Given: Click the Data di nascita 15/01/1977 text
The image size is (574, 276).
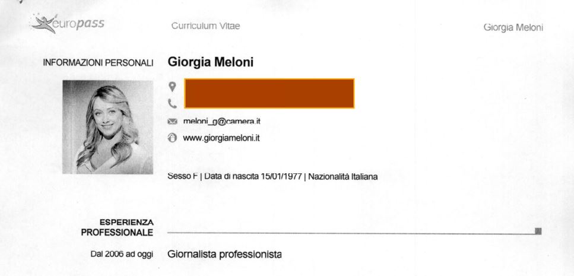Looking at the screenshot, I should [253, 176].
